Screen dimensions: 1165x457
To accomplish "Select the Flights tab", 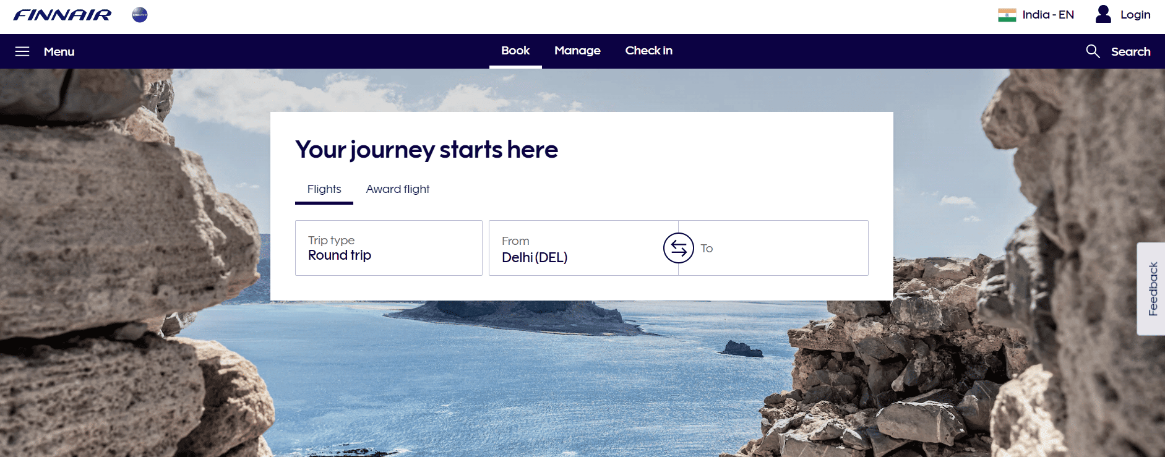I will [324, 189].
